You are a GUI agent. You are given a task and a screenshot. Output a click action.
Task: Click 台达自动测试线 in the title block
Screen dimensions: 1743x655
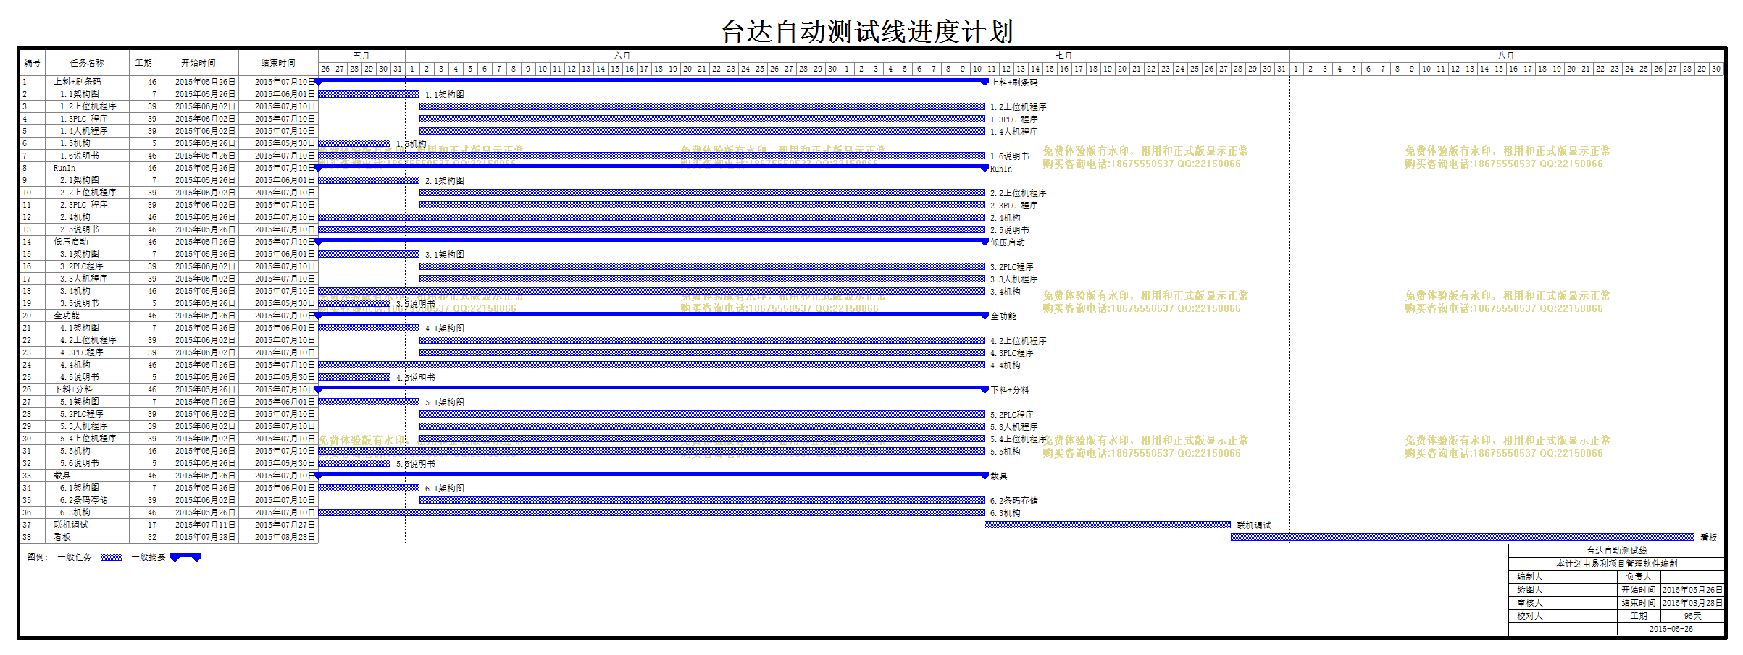click(1617, 551)
